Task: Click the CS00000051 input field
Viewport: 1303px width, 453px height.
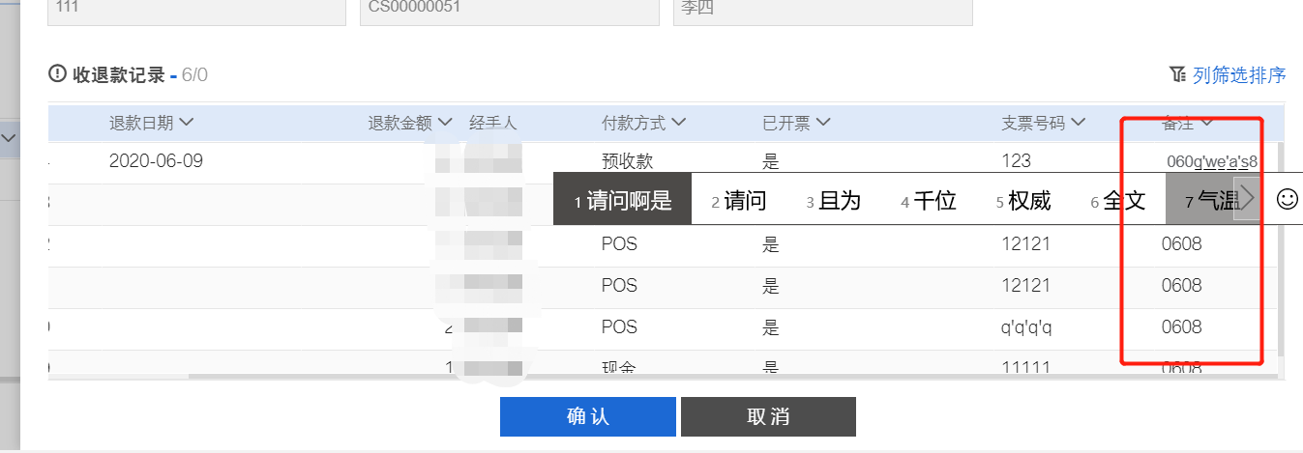Action: pos(509,11)
